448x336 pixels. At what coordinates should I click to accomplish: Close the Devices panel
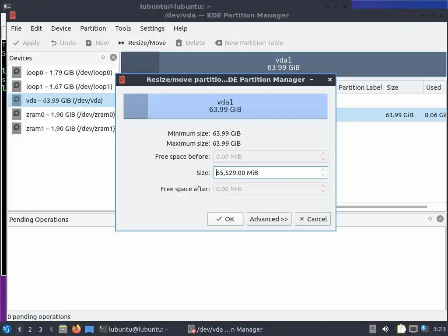113,57
